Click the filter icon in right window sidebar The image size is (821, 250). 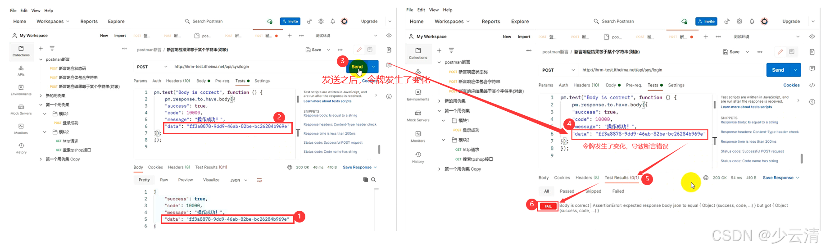tap(451, 50)
